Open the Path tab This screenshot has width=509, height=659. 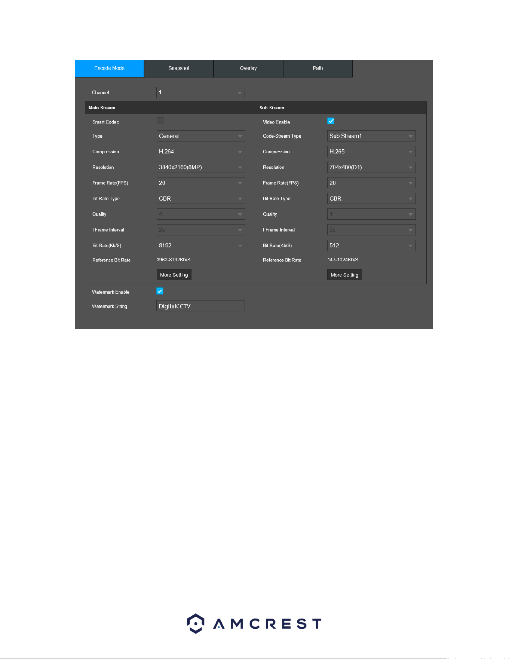click(x=318, y=68)
